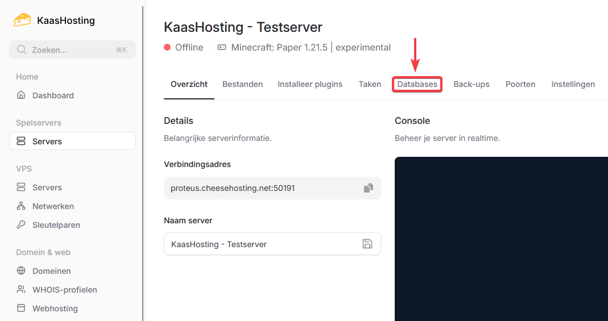The image size is (608, 321).
Task: Open the Poorten tab
Action: point(520,84)
